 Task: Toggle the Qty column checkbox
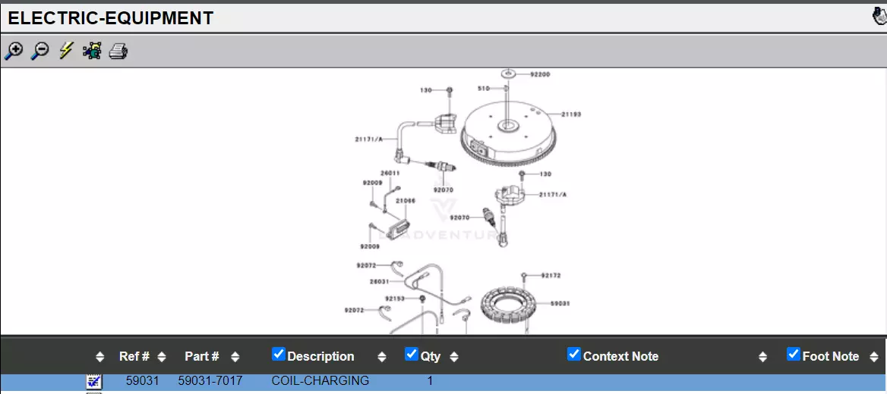[412, 354]
